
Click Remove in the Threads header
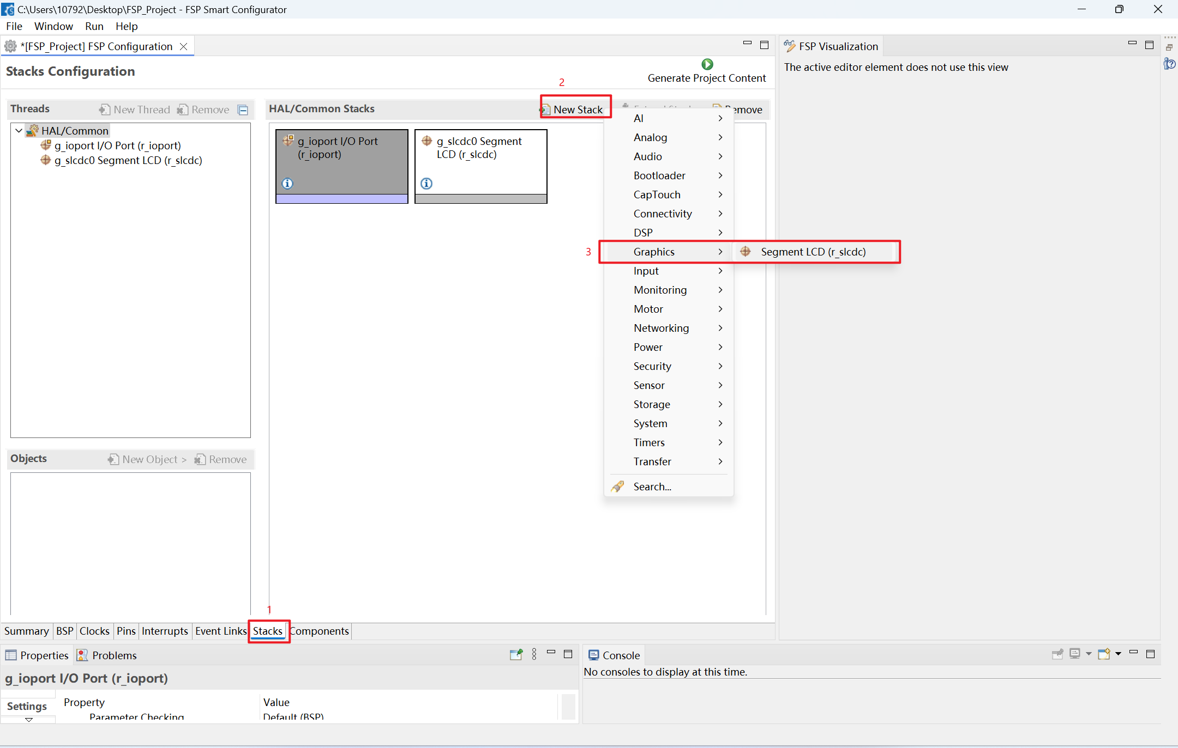[x=203, y=110]
